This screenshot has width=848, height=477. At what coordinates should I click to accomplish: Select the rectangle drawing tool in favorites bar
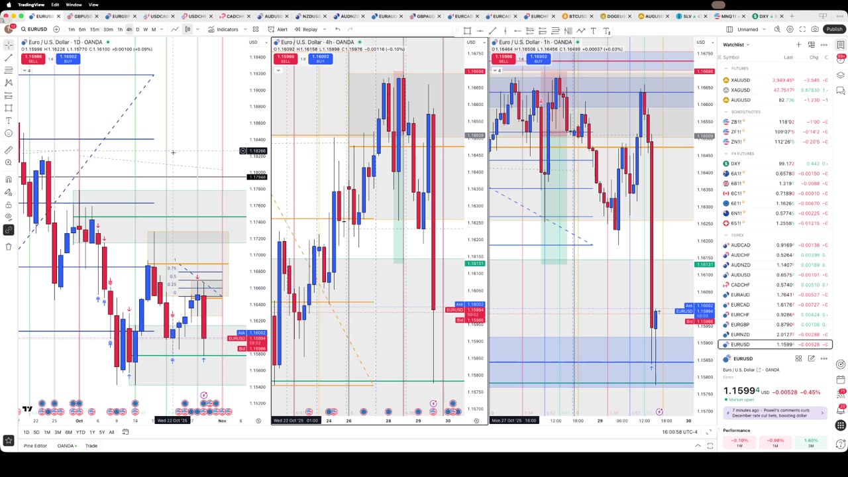pos(467,30)
